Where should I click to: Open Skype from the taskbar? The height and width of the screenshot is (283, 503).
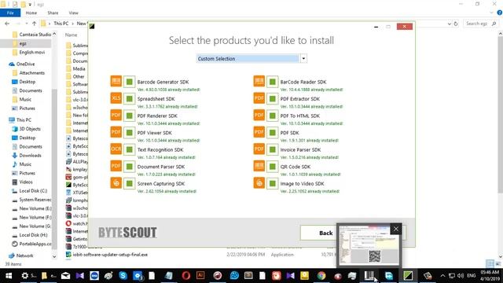pyautogui.click(x=123, y=276)
